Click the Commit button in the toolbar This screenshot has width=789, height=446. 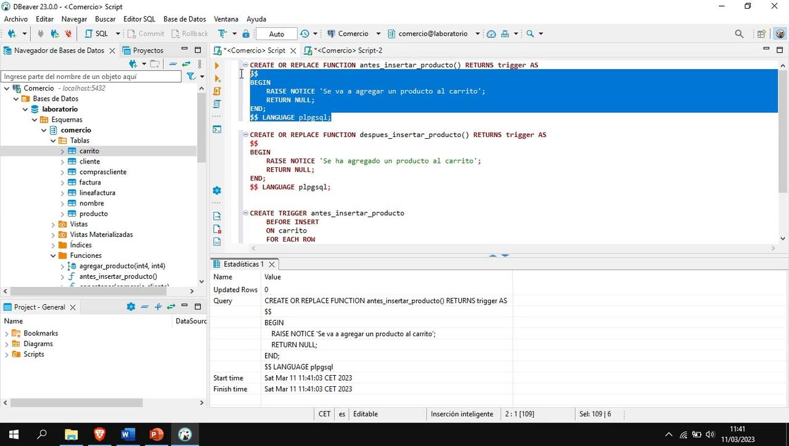[x=145, y=33]
